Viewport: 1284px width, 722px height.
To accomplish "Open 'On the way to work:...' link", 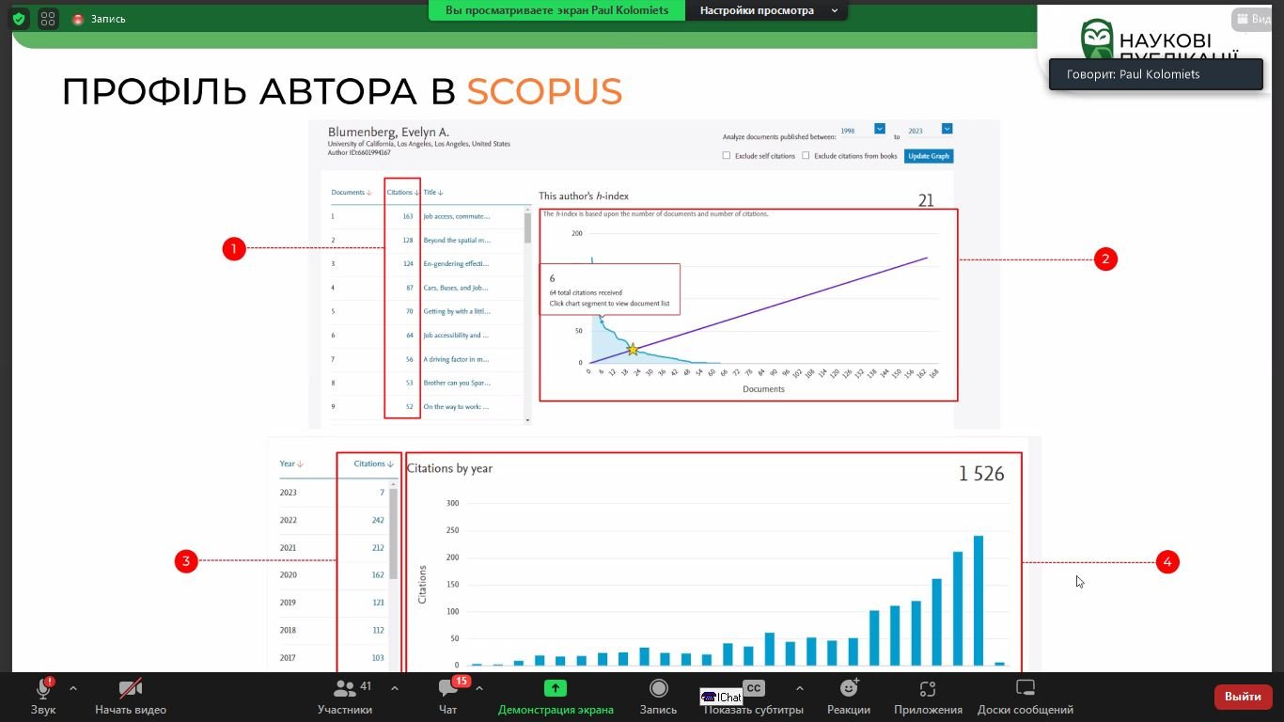I will coord(454,407).
